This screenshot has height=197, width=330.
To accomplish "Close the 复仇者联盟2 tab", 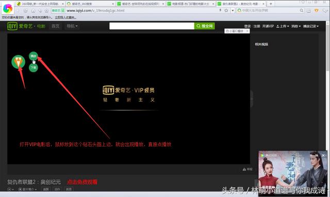I will click(x=263, y=4).
